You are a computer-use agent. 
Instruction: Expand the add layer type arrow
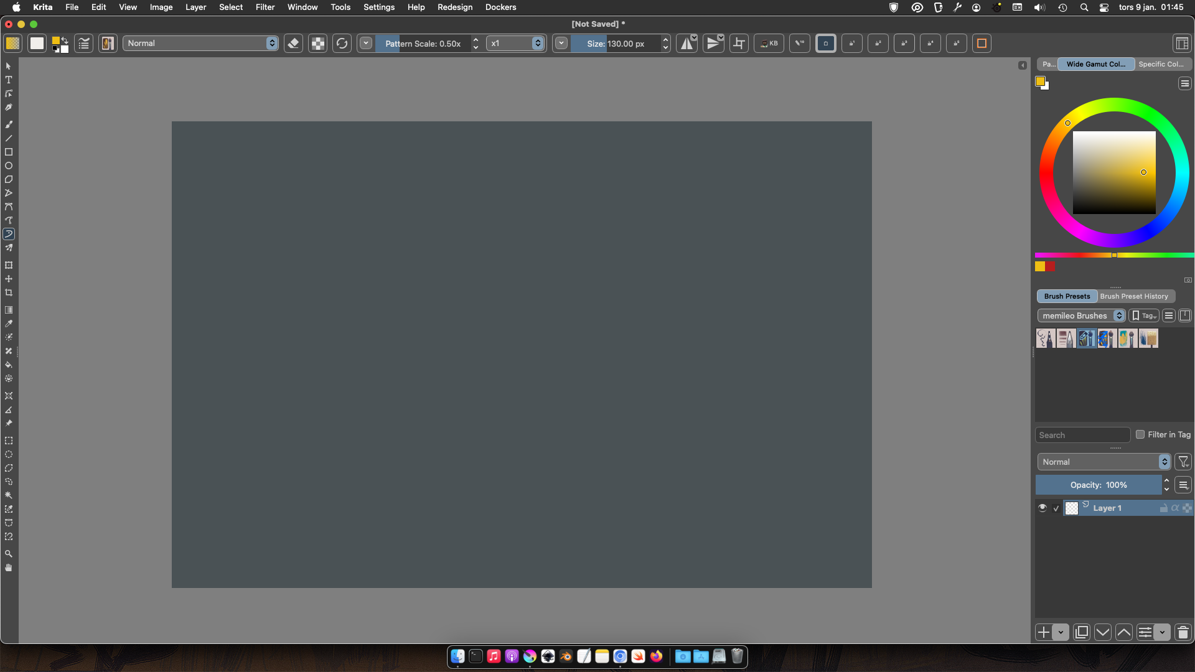(1061, 632)
